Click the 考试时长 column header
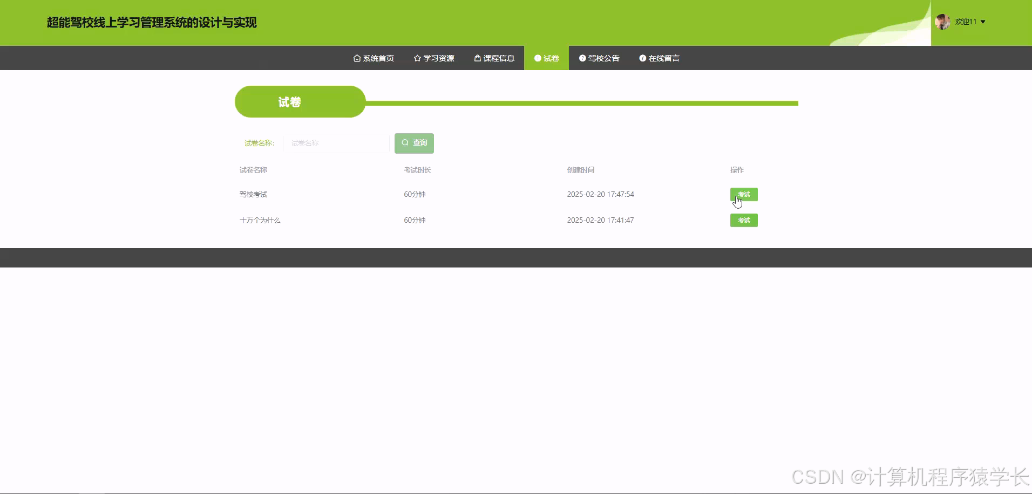The image size is (1032, 494). pyautogui.click(x=417, y=170)
